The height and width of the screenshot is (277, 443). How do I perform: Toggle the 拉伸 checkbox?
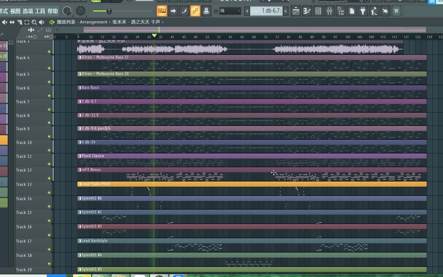click(x=51, y=37)
